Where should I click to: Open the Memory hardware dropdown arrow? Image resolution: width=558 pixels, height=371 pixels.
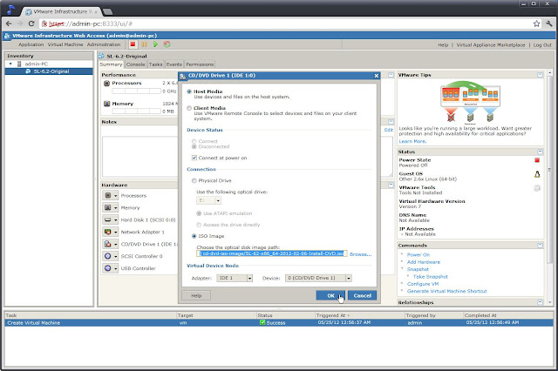pos(116,208)
